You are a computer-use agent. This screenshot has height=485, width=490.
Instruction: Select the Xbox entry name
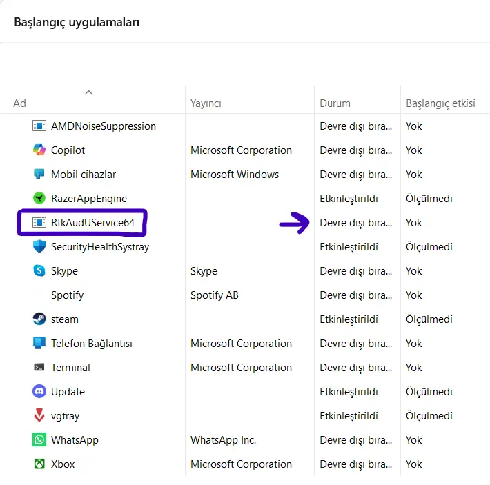pyautogui.click(x=63, y=464)
